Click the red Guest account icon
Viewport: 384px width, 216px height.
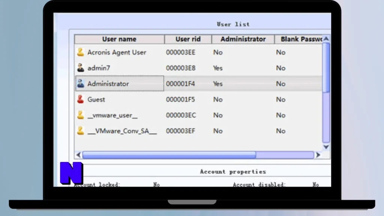[x=80, y=99]
